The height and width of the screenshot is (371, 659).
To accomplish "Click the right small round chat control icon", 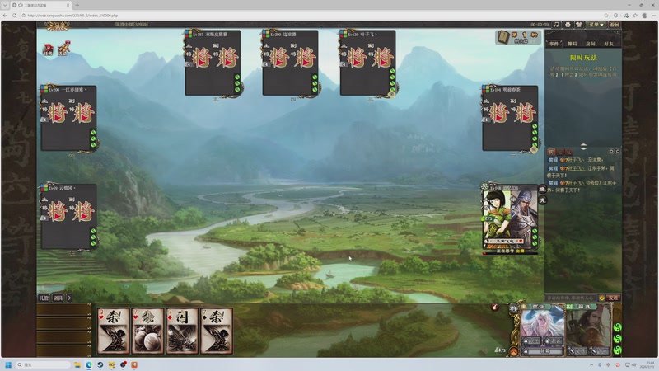I will pyautogui.click(x=617, y=152).
